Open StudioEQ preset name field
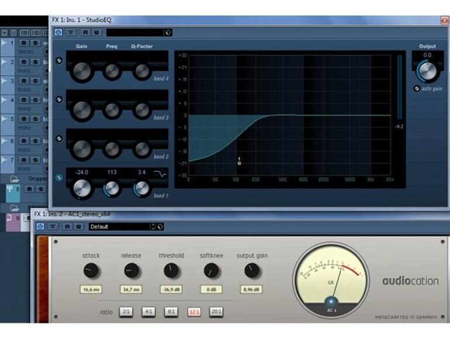450x338 pixels. (135, 32)
